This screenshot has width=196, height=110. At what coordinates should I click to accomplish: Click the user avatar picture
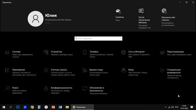pos(36,19)
